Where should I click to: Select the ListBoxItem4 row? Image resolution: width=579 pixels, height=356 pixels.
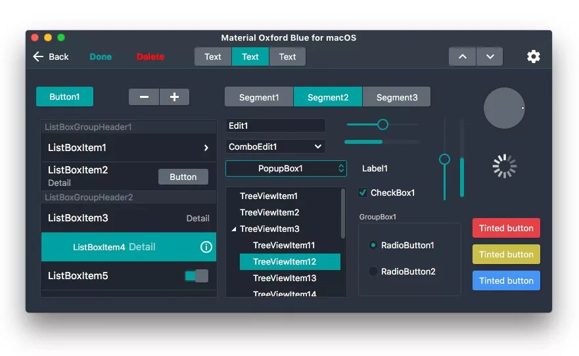pos(129,247)
